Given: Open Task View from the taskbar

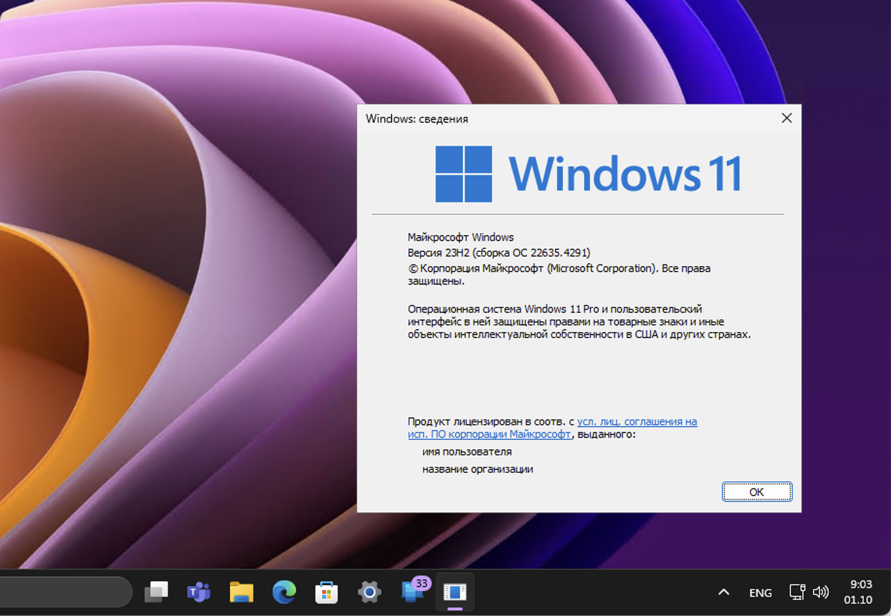Looking at the screenshot, I should pyautogui.click(x=156, y=592).
